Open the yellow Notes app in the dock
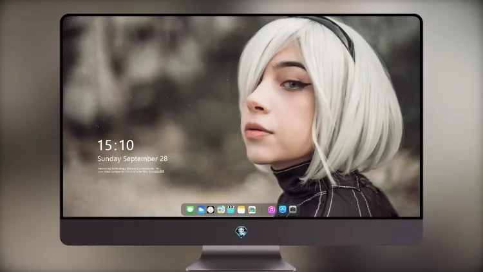This screenshot has width=483, height=272. 241,209
